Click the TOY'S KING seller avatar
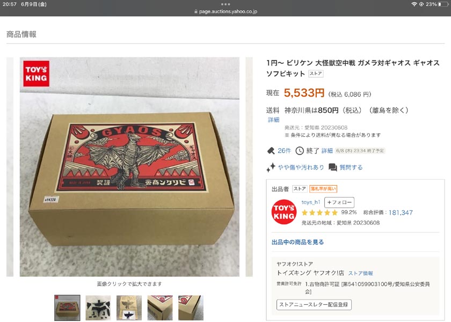This screenshot has height=322, width=451. click(x=284, y=212)
